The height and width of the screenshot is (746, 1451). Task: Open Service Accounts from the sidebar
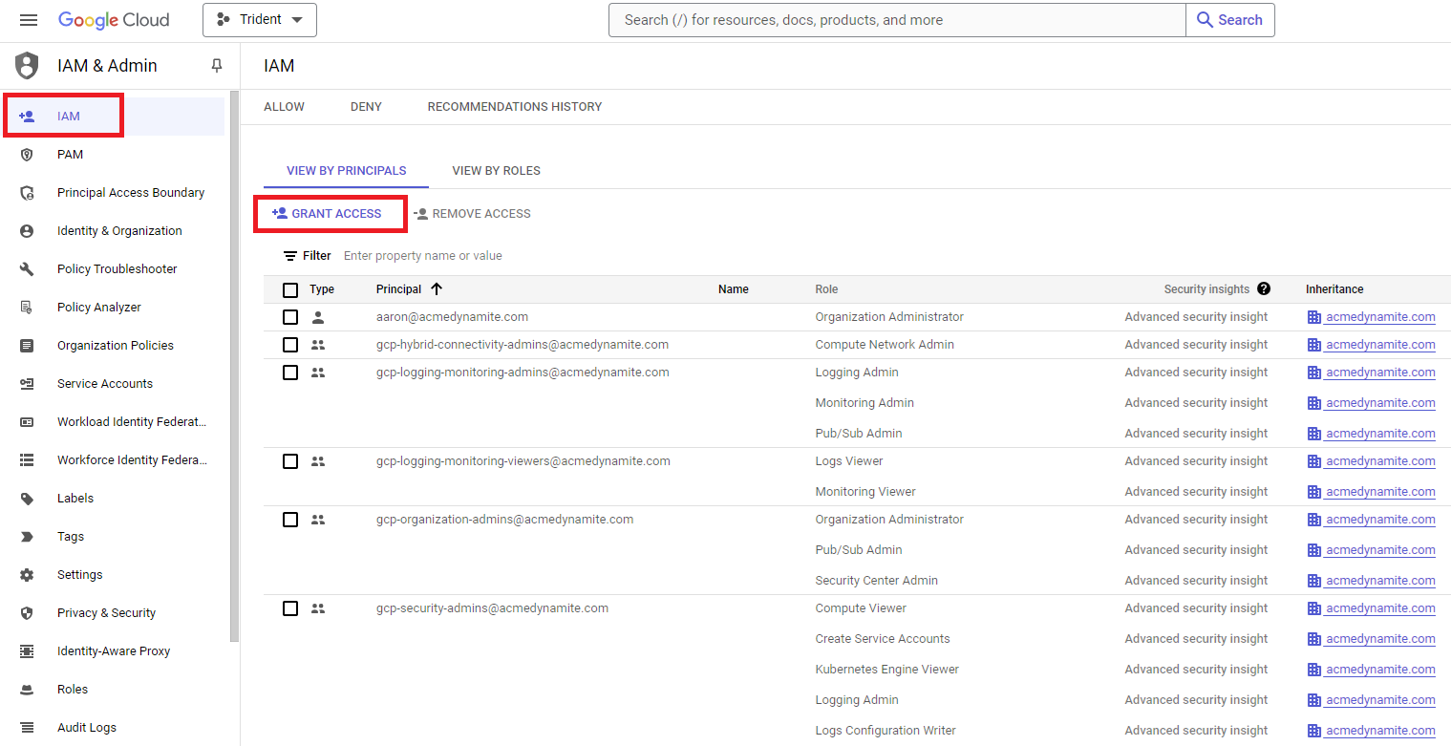pyautogui.click(x=105, y=383)
